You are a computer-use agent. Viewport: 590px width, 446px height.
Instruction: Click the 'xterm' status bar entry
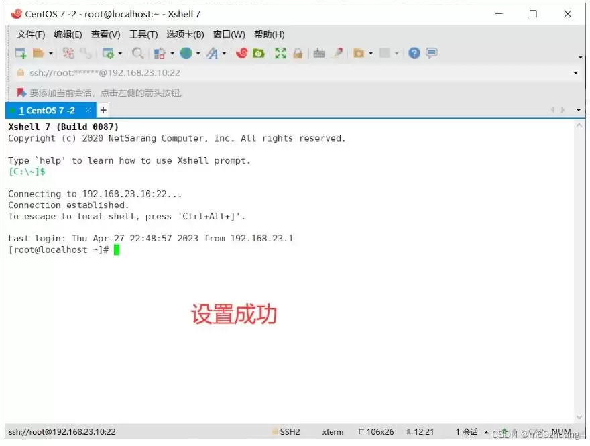click(x=333, y=432)
